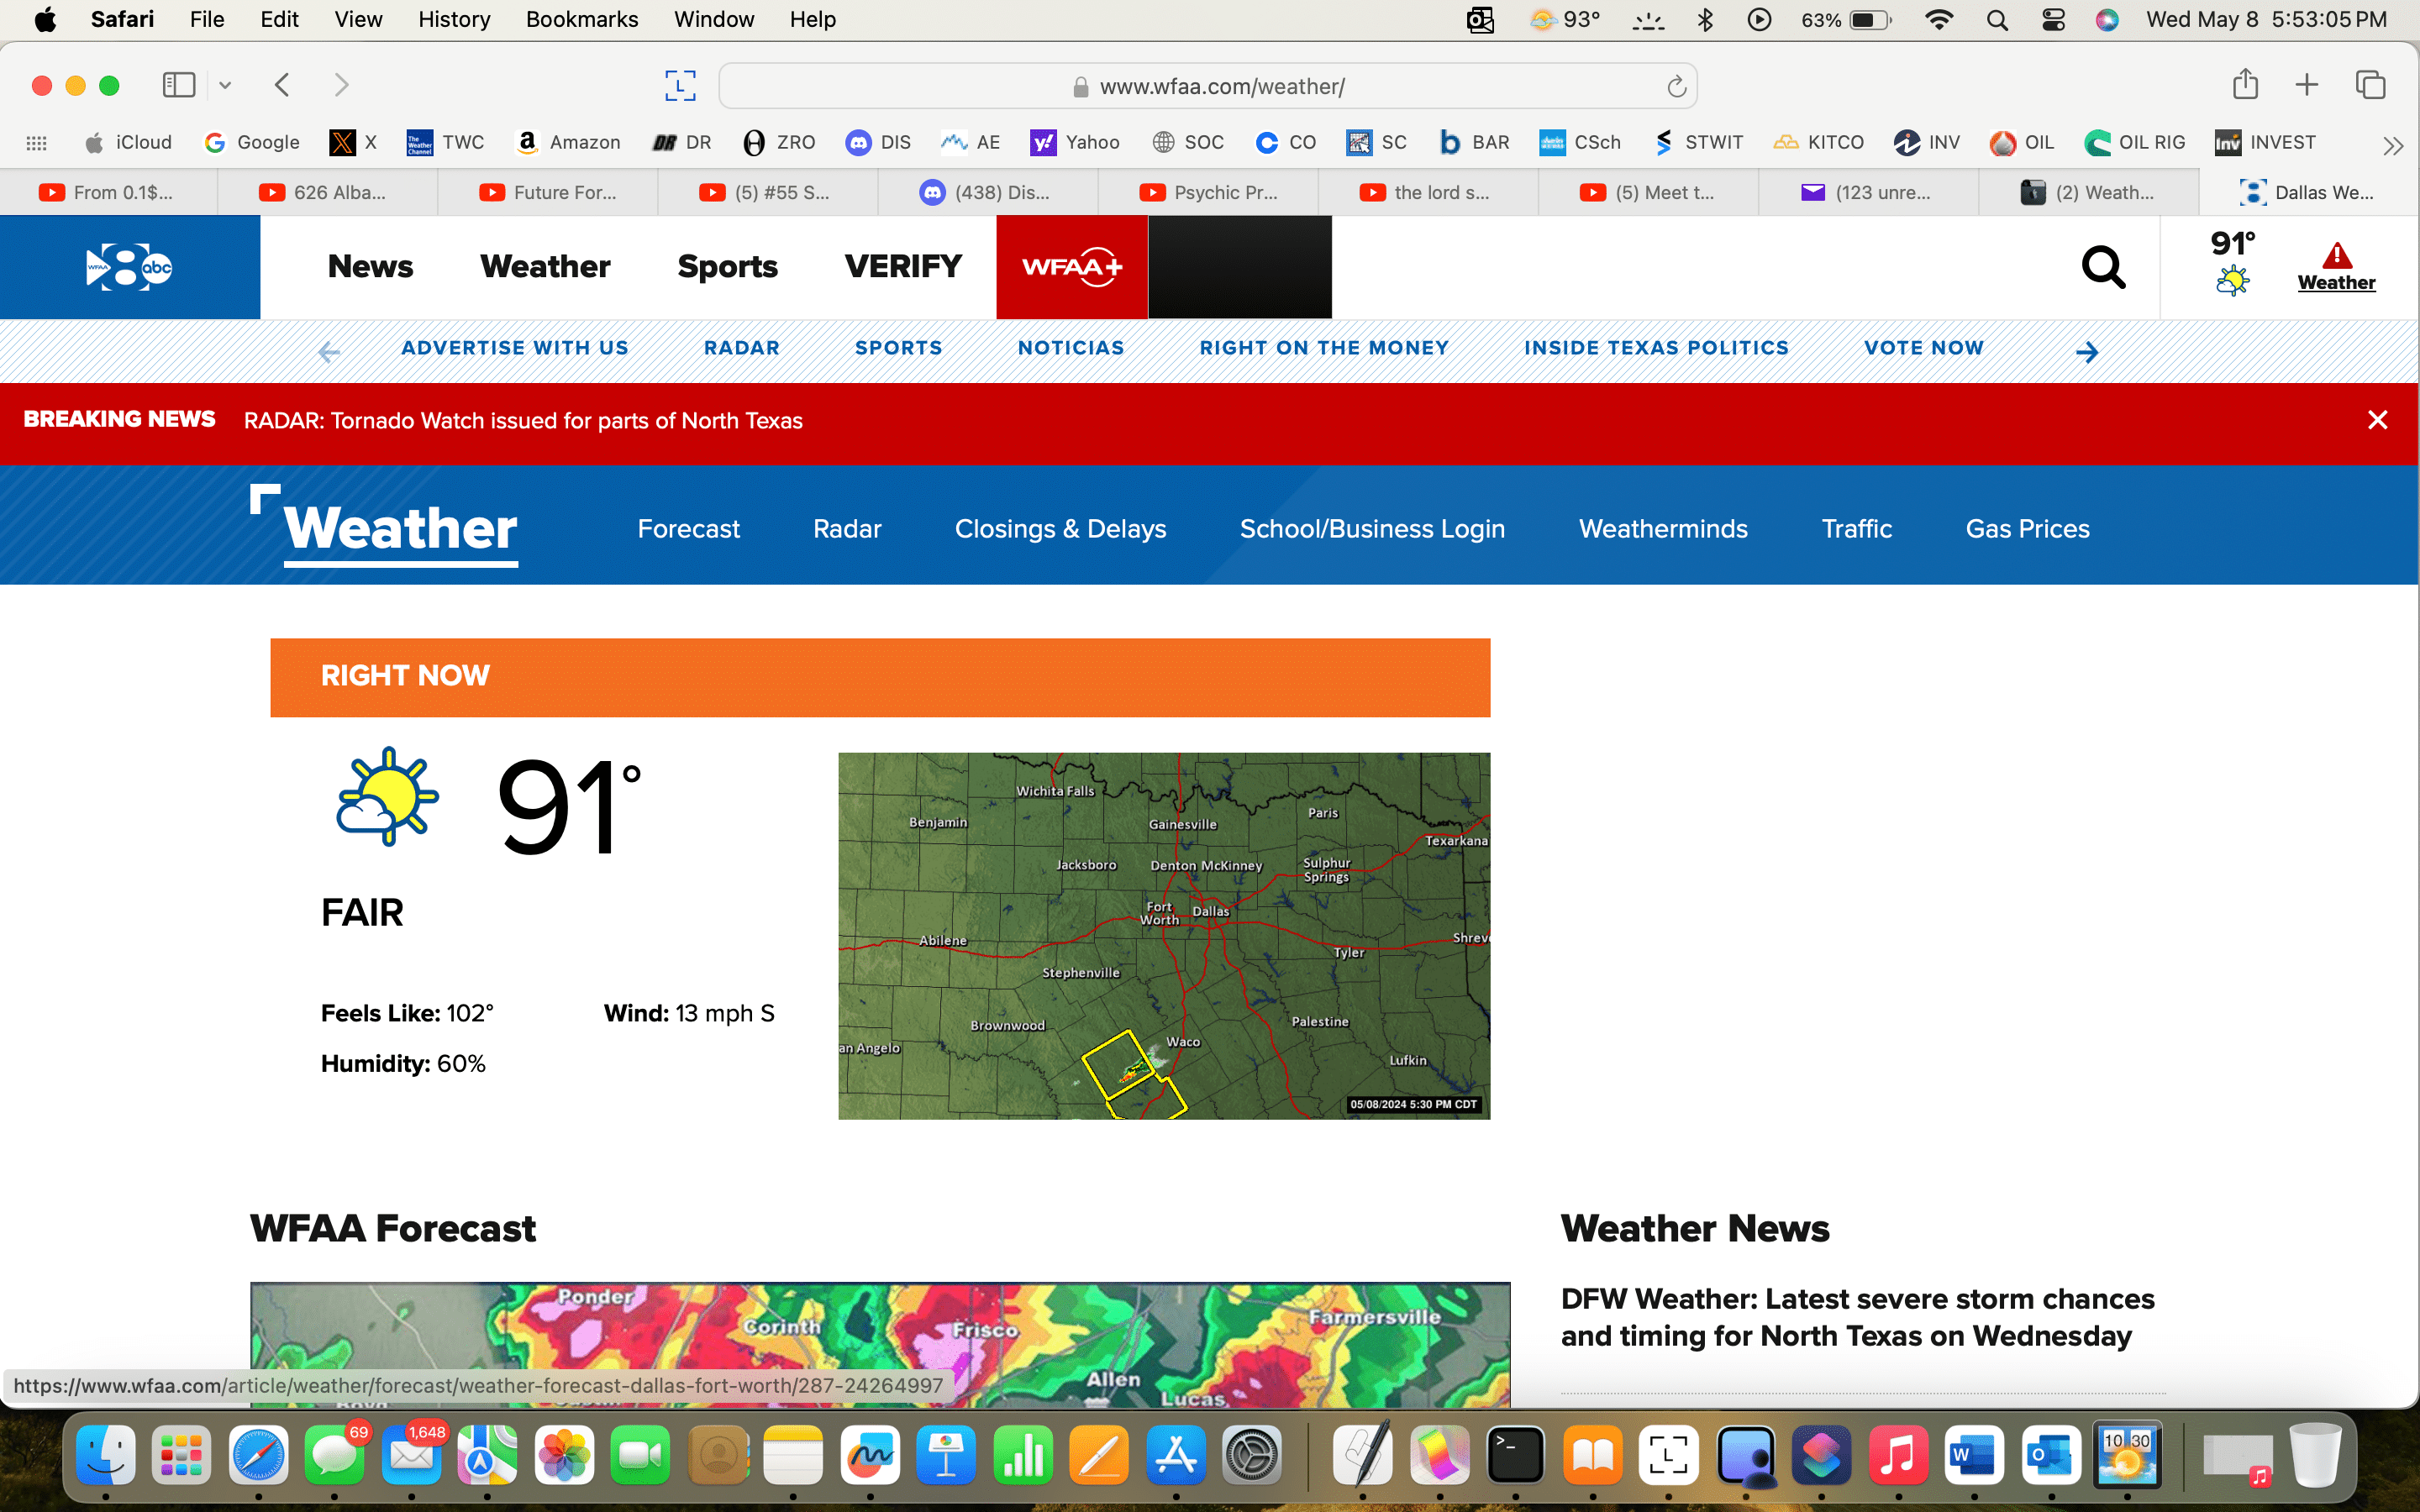Click the North Texas radar map thumbnail
2420x1512 pixels.
(1164, 936)
